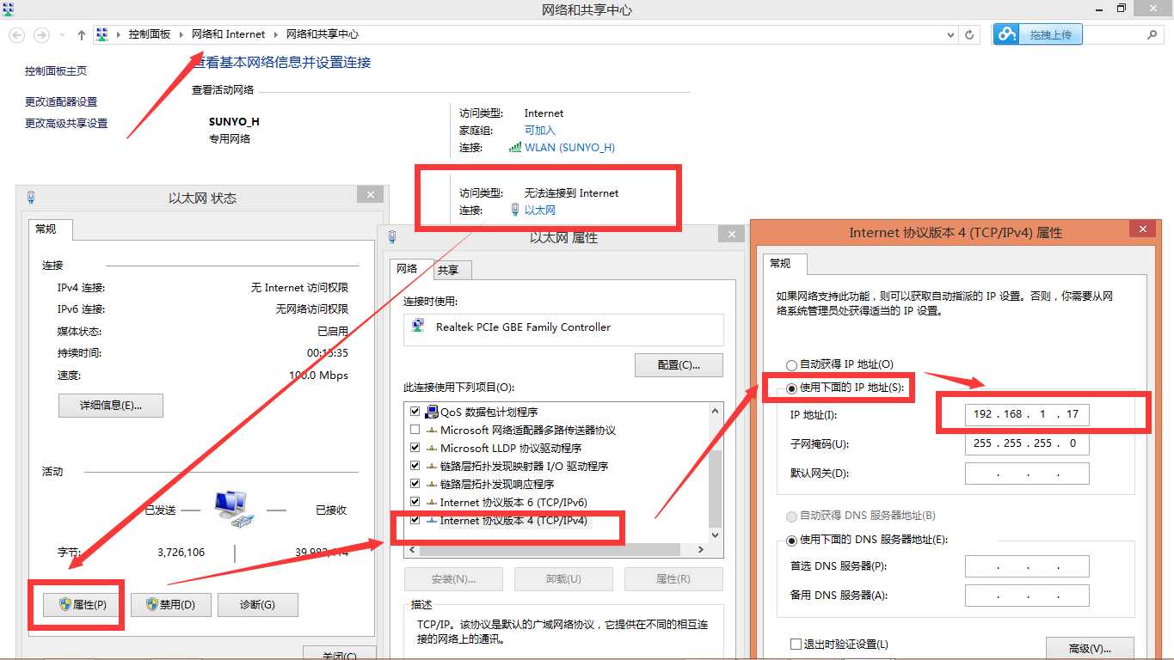Select the 自动获得 IP 地址 radio button
This screenshot has height=660, width=1174.
[x=790, y=364]
